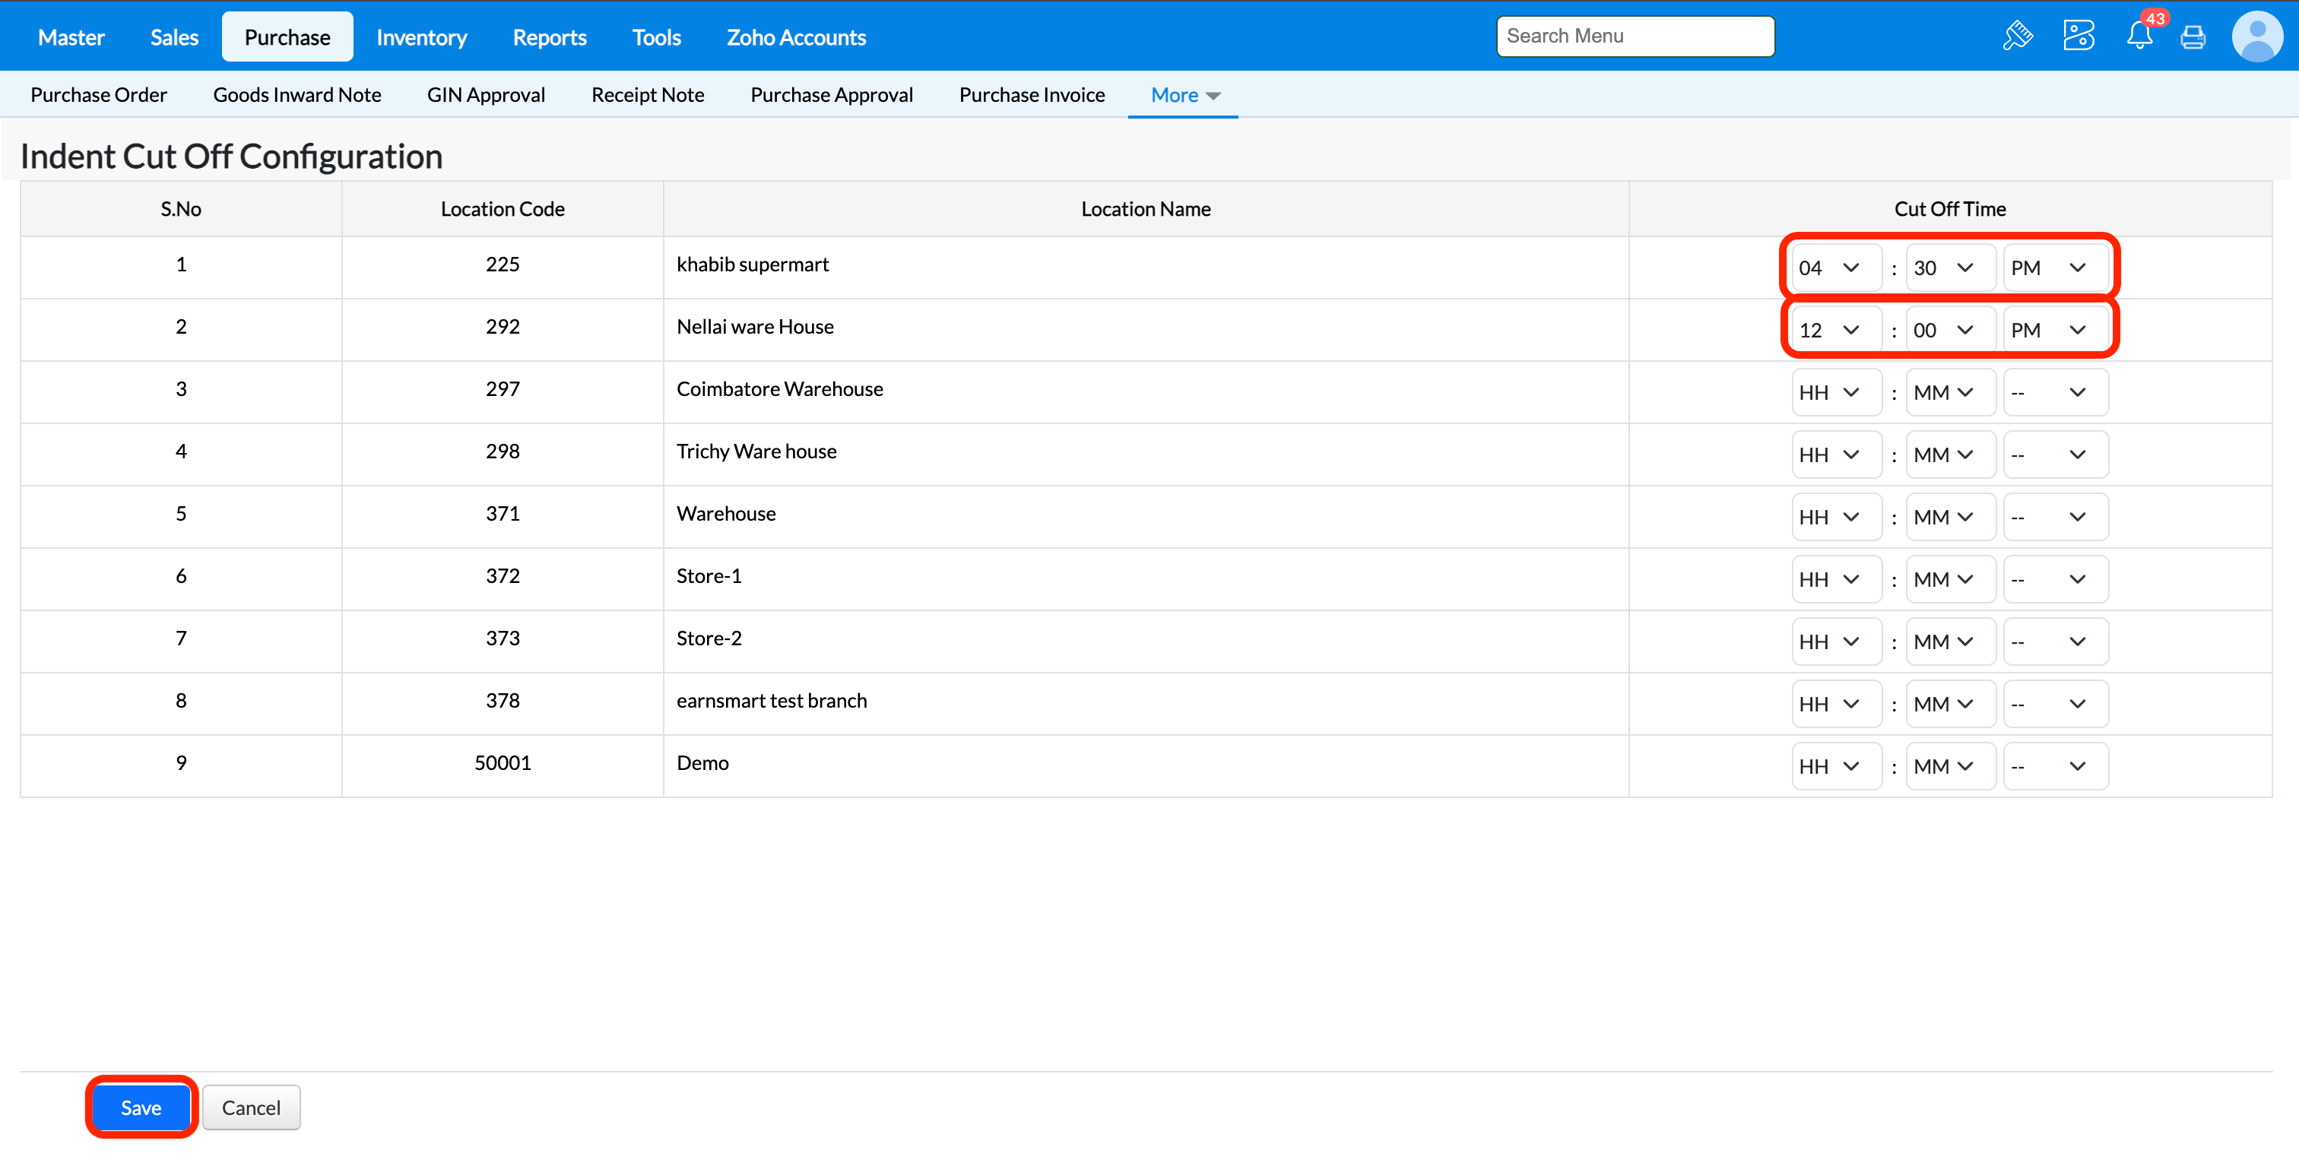Image resolution: width=2299 pixels, height=1169 pixels.
Task: Focus the Search Menu field
Action: coord(1634,36)
